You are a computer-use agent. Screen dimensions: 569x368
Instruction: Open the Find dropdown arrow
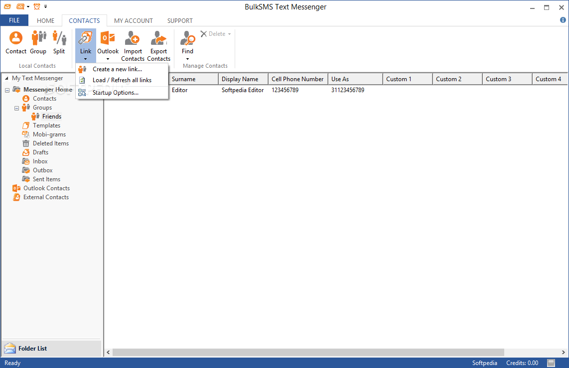click(188, 59)
